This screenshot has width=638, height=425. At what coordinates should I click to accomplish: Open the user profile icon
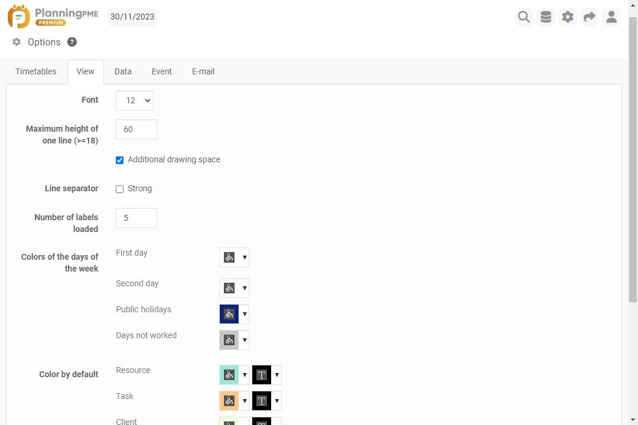click(611, 17)
